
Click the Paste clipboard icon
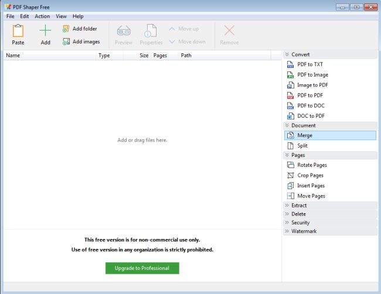point(18,30)
